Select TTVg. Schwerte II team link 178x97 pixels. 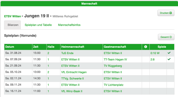click(72, 79)
